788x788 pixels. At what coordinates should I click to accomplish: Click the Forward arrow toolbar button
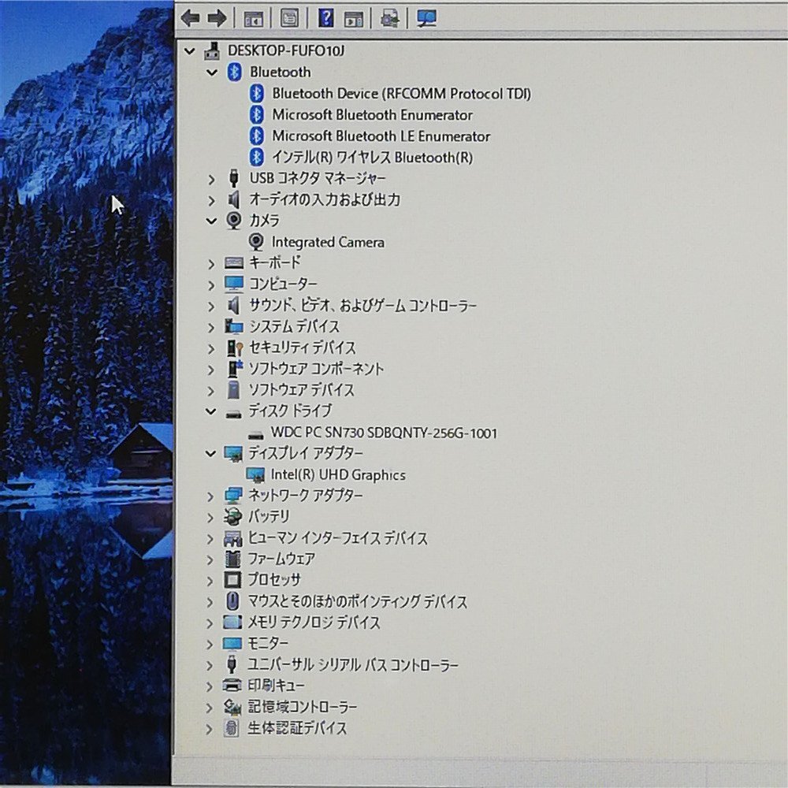click(x=217, y=19)
